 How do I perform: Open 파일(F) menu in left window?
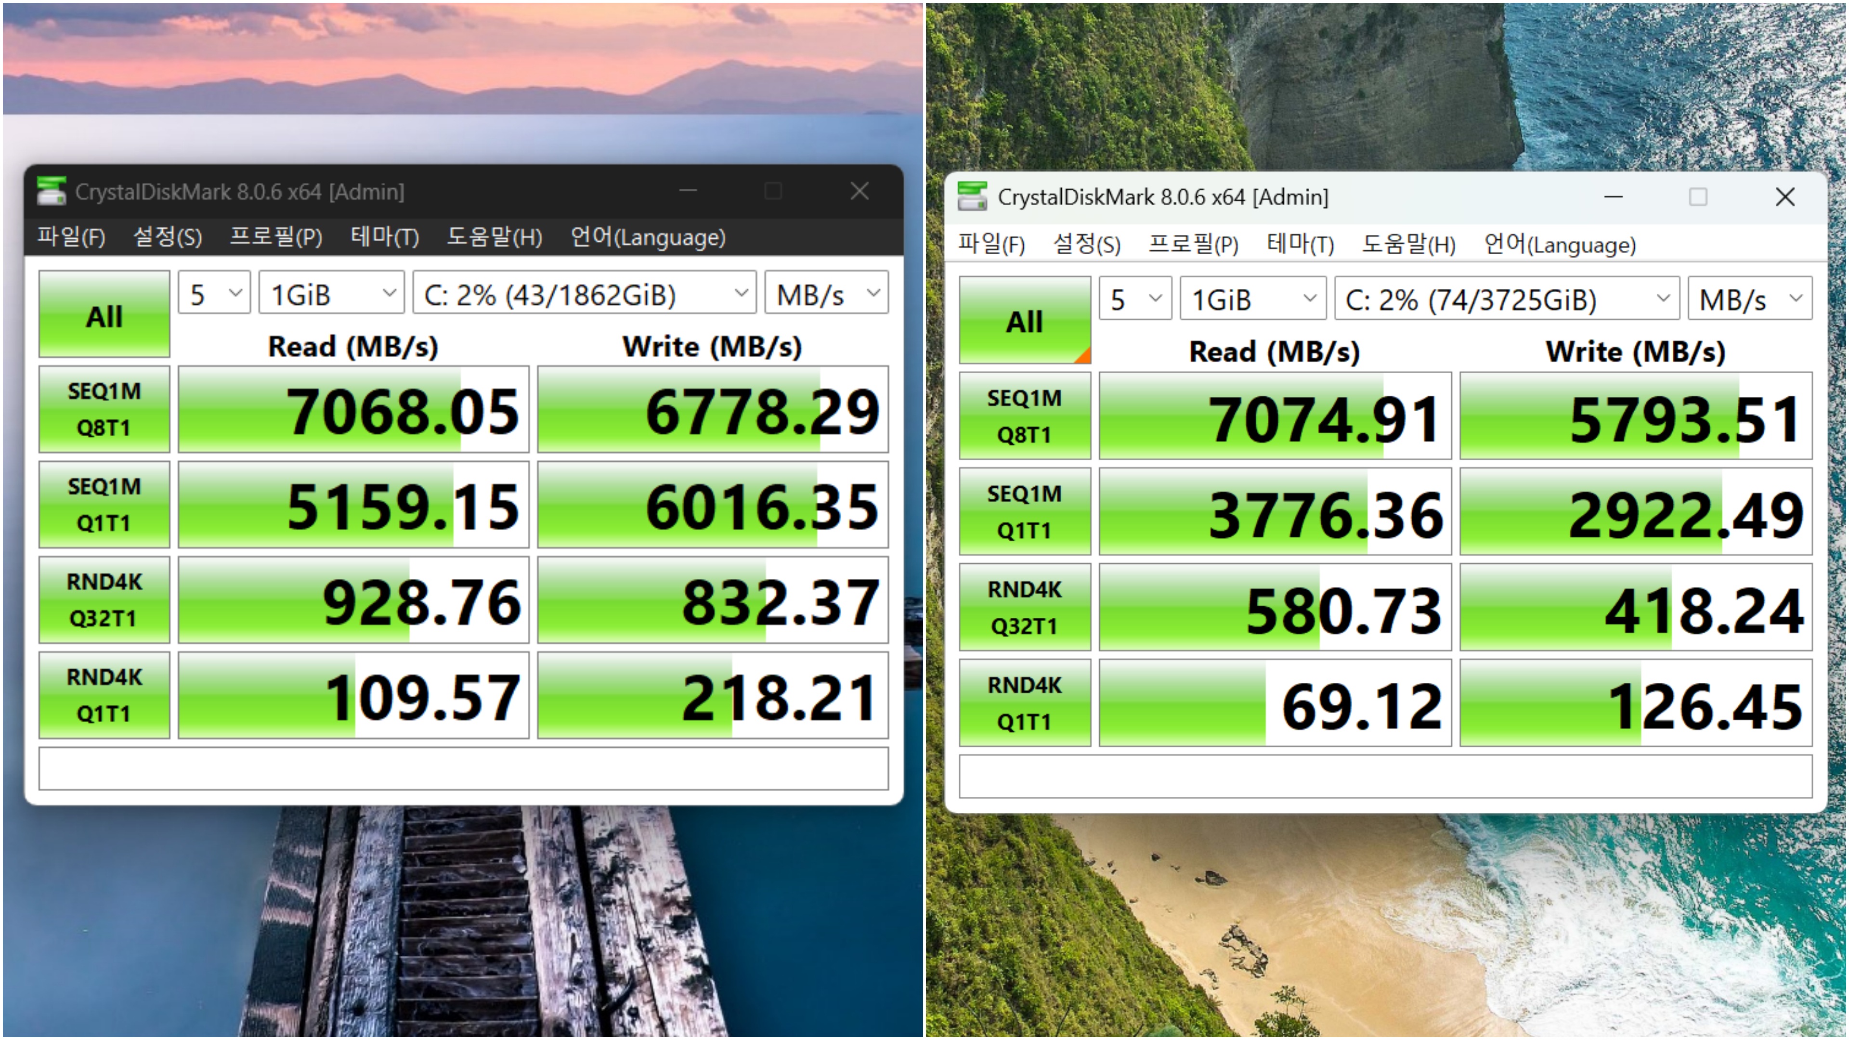coord(71,237)
